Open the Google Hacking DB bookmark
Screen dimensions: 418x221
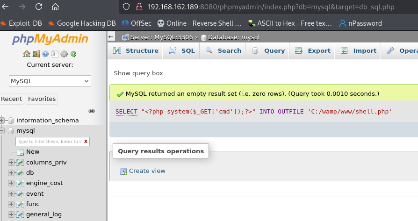(x=82, y=23)
